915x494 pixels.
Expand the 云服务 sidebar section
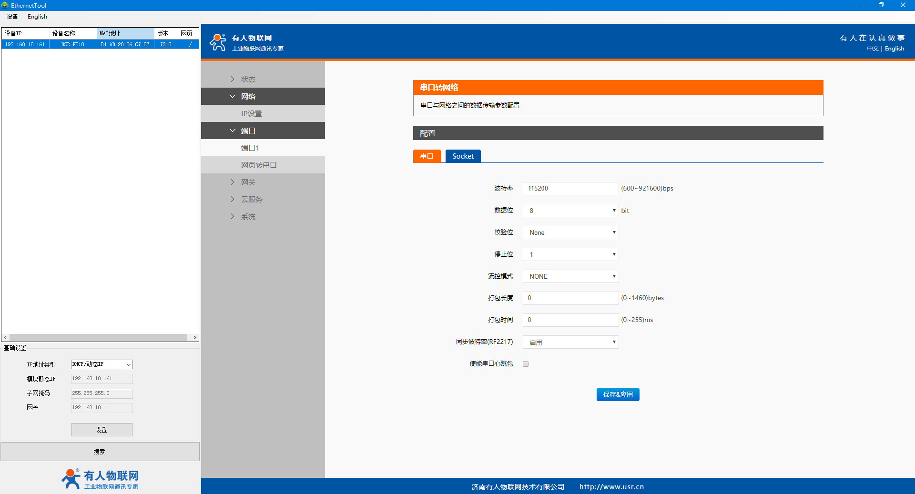[233, 199]
